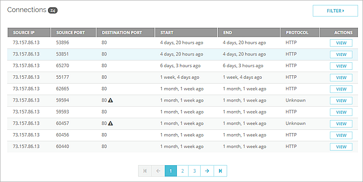Click warning icon for source port 60457

[x=111, y=123]
